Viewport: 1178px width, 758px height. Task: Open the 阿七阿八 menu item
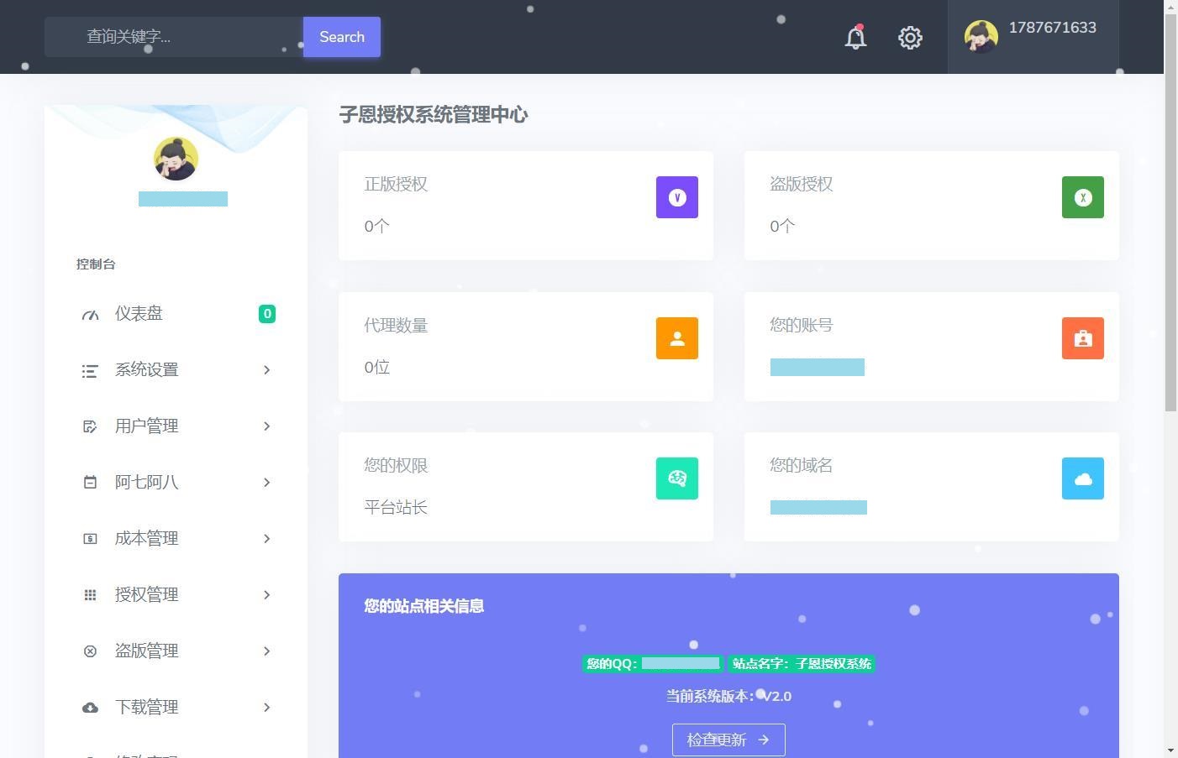[x=147, y=482]
